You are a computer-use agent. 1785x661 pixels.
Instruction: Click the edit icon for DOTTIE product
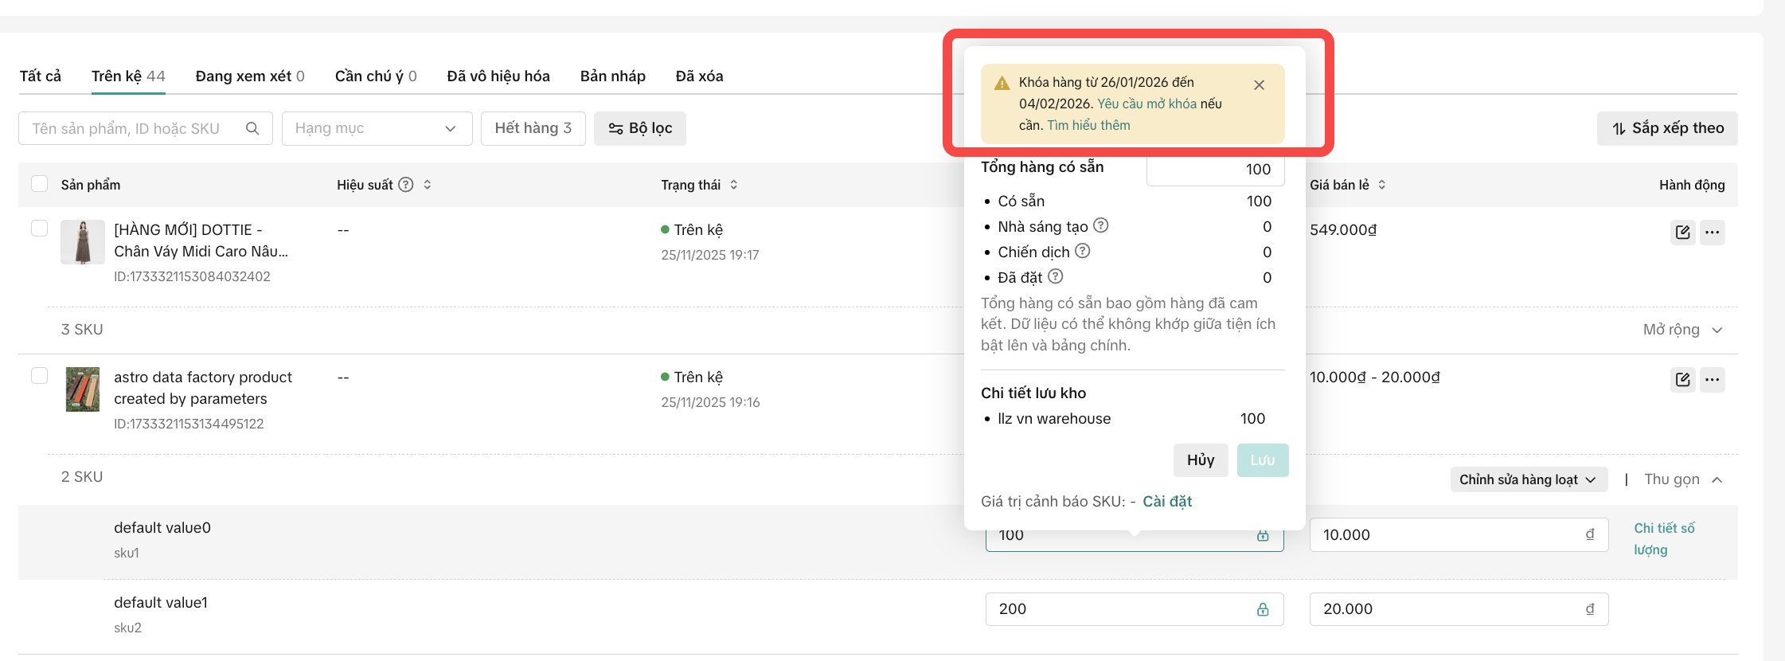tap(1682, 233)
